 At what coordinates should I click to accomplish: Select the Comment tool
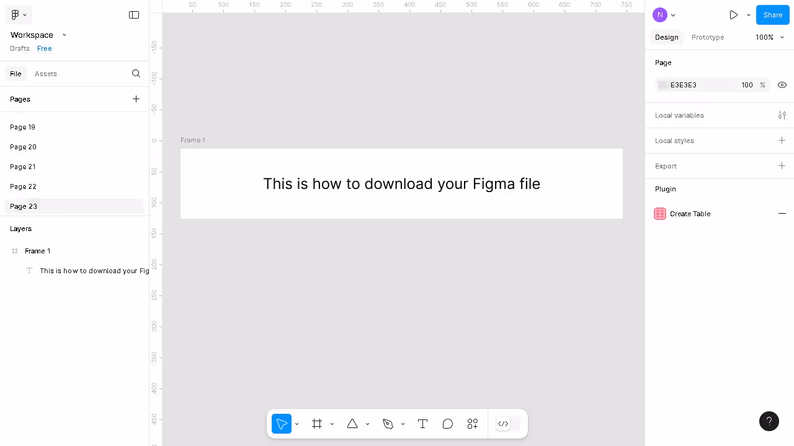pyautogui.click(x=448, y=424)
